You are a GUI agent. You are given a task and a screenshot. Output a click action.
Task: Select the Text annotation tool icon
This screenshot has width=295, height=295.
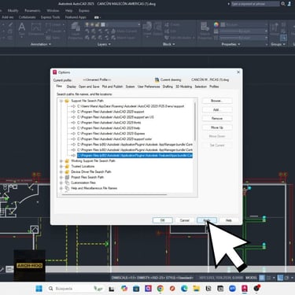pos(22,29)
